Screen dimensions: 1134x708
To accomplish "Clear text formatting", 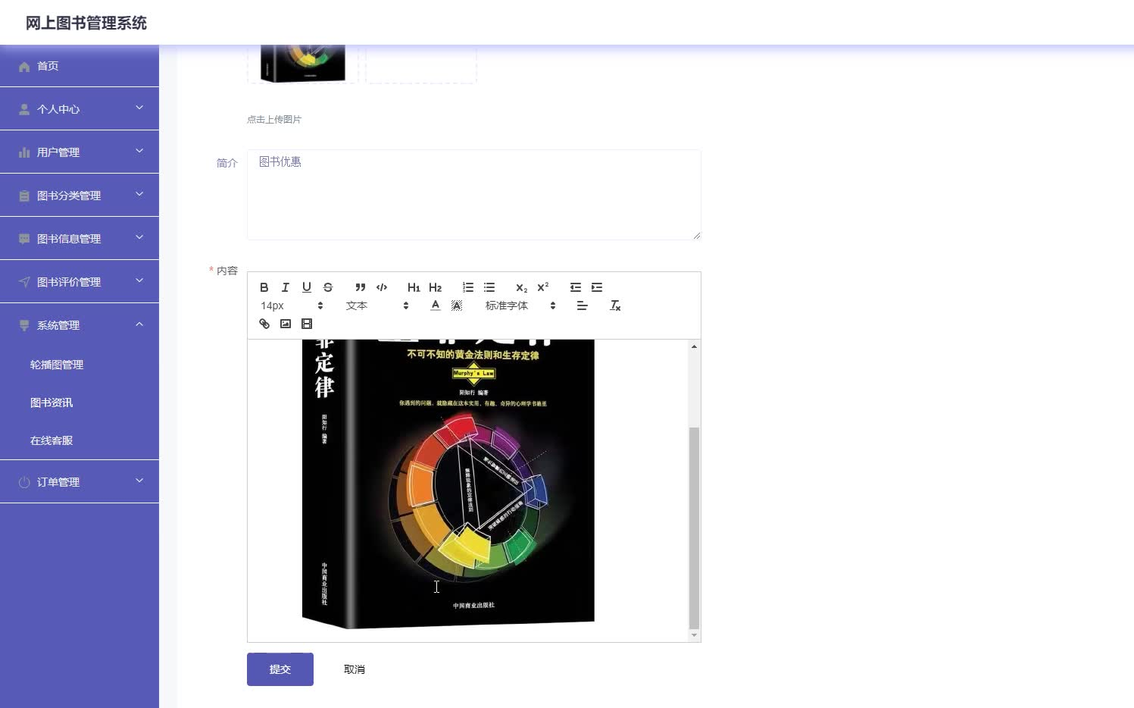I will [x=615, y=305].
